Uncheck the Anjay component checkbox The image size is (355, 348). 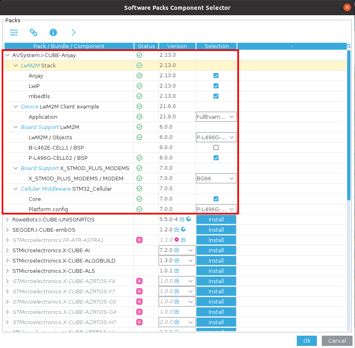coord(216,76)
